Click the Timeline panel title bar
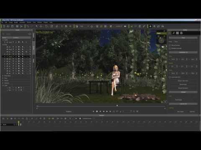Viewport: 201px width, 150px height. click(x=100, y=115)
